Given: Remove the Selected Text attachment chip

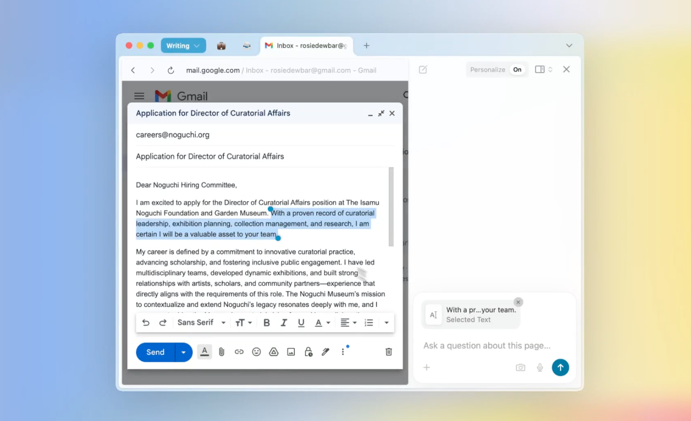Looking at the screenshot, I should [x=518, y=302].
